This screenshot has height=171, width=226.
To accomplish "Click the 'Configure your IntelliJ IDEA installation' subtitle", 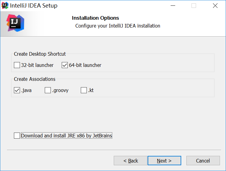I will coord(118,26).
